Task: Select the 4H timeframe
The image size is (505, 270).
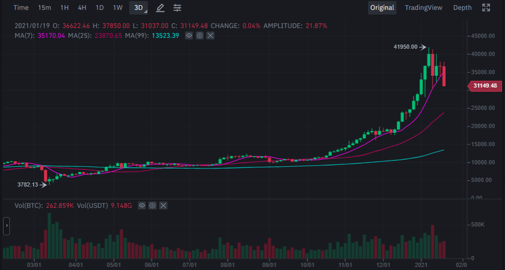Action: [82, 8]
